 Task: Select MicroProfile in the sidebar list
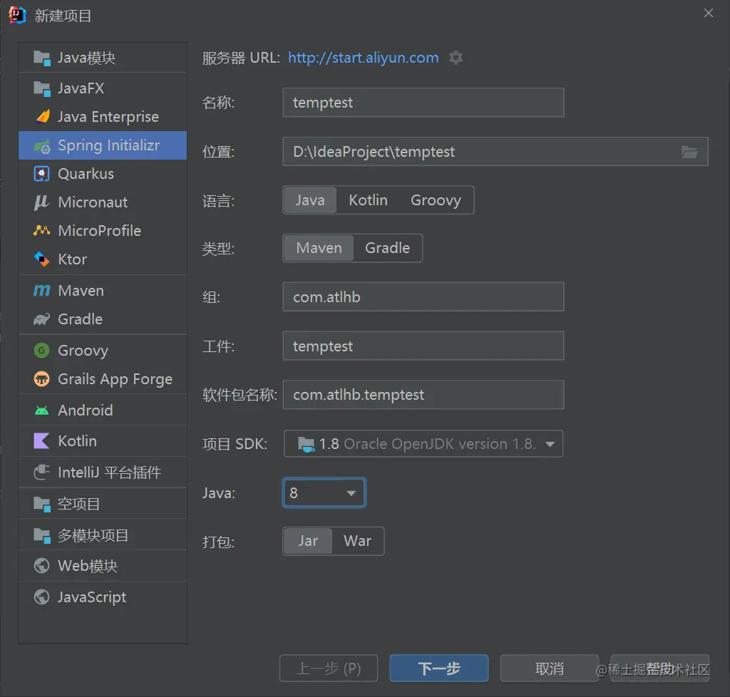(103, 230)
